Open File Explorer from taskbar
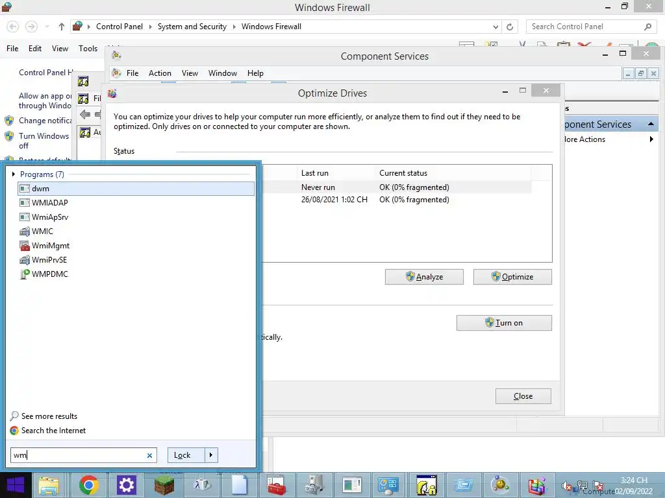Screen dimensions: 665x498 click(x=49, y=485)
